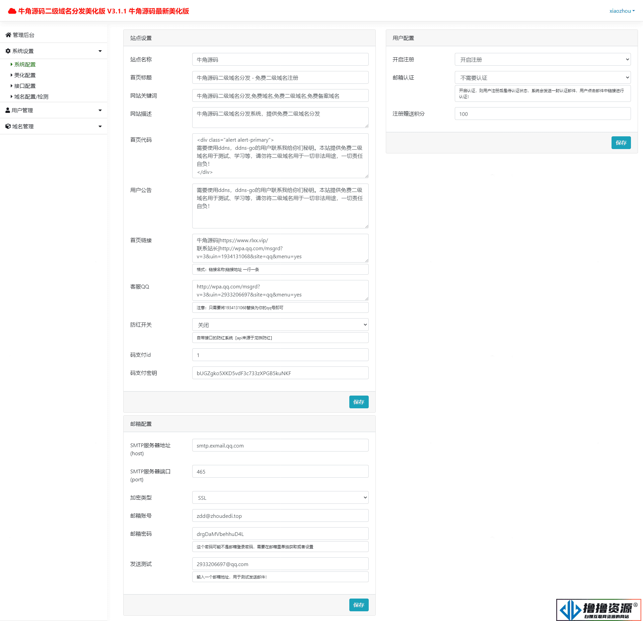
Task: Click the 网站描述 textarea
Action: tap(280, 118)
